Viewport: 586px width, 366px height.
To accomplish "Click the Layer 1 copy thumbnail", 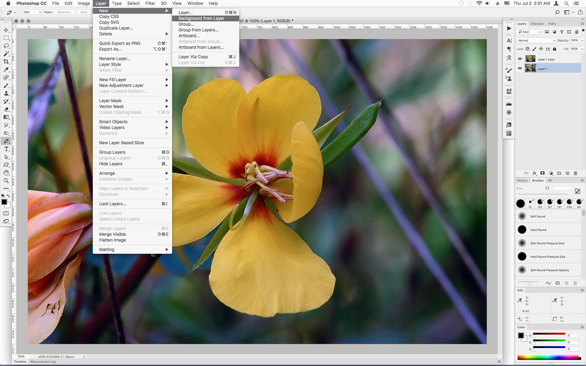I will (530, 59).
